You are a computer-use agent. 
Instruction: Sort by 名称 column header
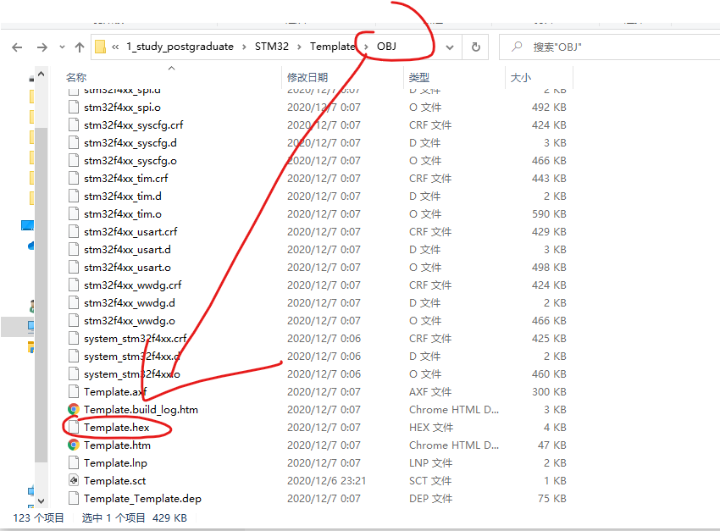(x=76, y=78)
